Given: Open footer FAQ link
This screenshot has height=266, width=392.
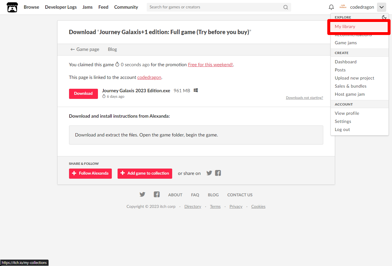Looking at the screenshot, I should point(195,195).
